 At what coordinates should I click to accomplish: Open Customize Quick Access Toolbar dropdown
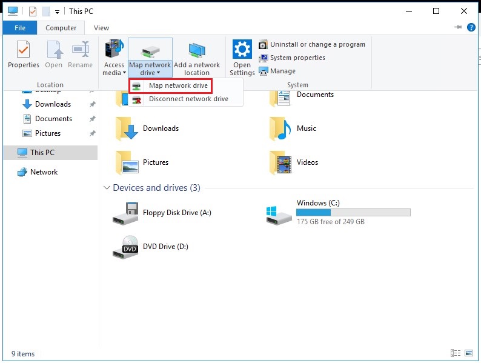click(x=57, y=12)
